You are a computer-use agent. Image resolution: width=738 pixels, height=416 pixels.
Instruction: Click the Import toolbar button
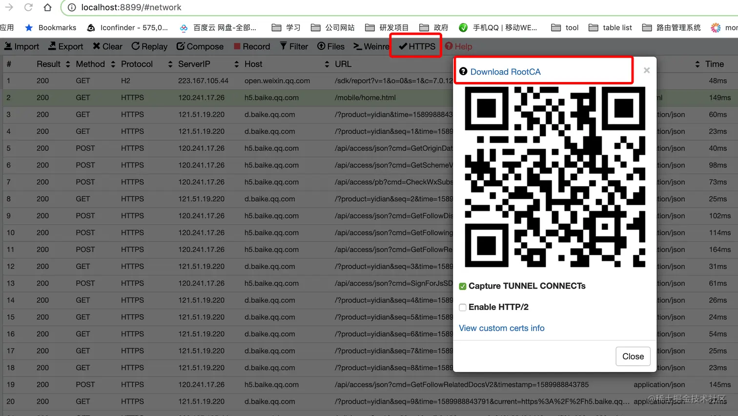(x=21, y=46)
